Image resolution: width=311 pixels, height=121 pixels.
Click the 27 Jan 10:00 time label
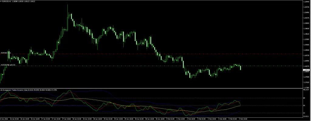click(56, 119)
